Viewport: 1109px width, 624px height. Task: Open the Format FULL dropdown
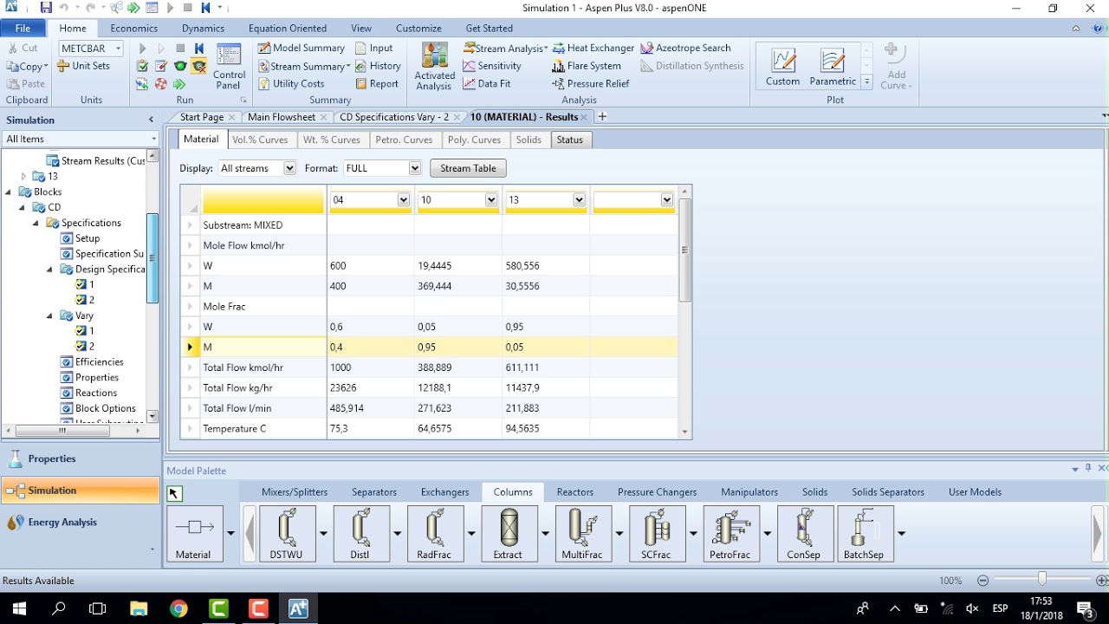(x=415, y=168)
